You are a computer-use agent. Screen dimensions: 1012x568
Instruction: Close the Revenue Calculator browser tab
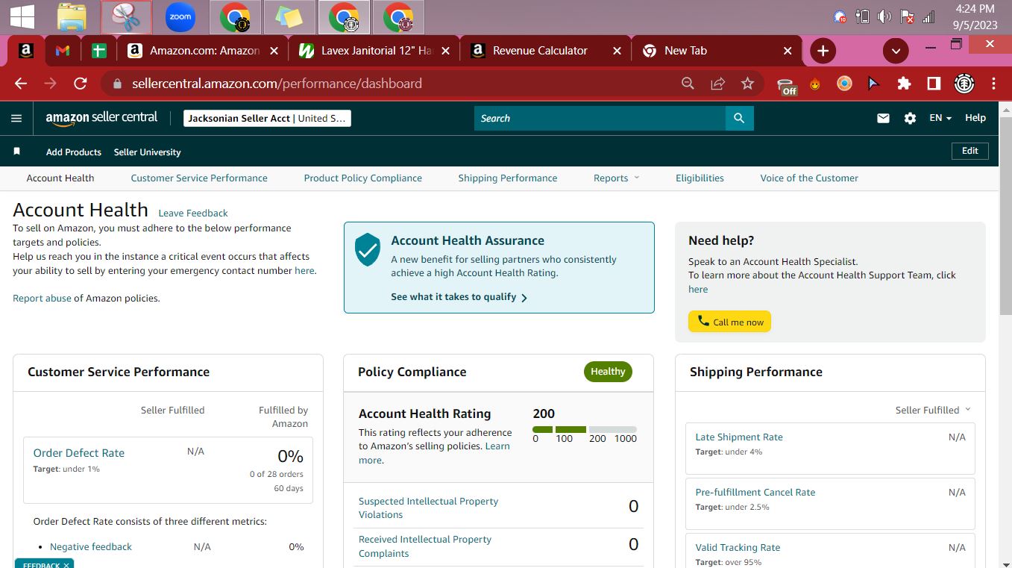pyautogui.click(x=617, y=51)
